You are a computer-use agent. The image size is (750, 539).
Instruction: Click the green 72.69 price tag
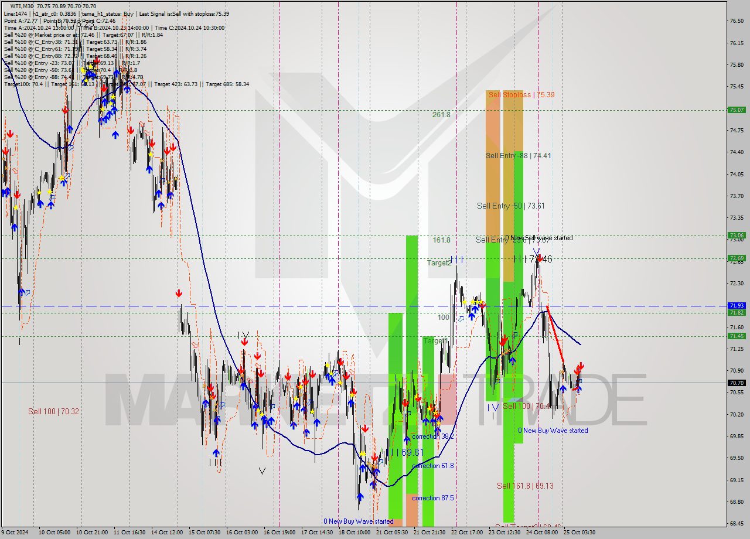click(x=736, y=258)
